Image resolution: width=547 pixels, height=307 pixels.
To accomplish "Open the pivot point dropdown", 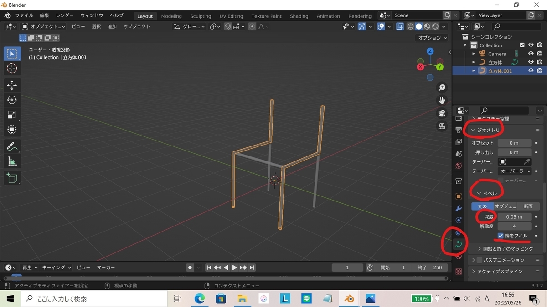I will 215,27.
